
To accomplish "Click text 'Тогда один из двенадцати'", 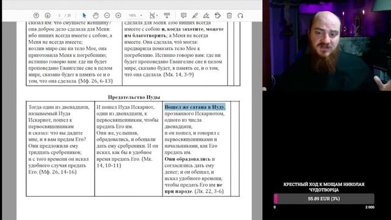I will click(59, 107).
